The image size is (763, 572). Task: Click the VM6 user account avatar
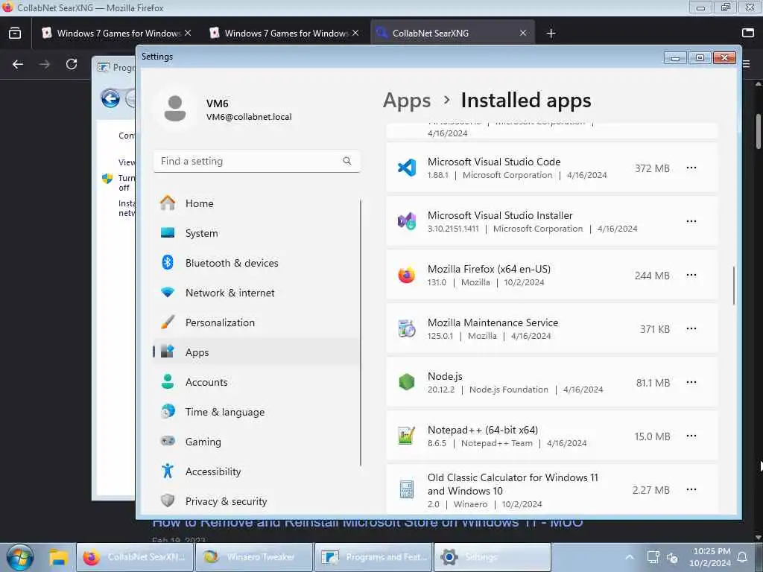(174, 109)
